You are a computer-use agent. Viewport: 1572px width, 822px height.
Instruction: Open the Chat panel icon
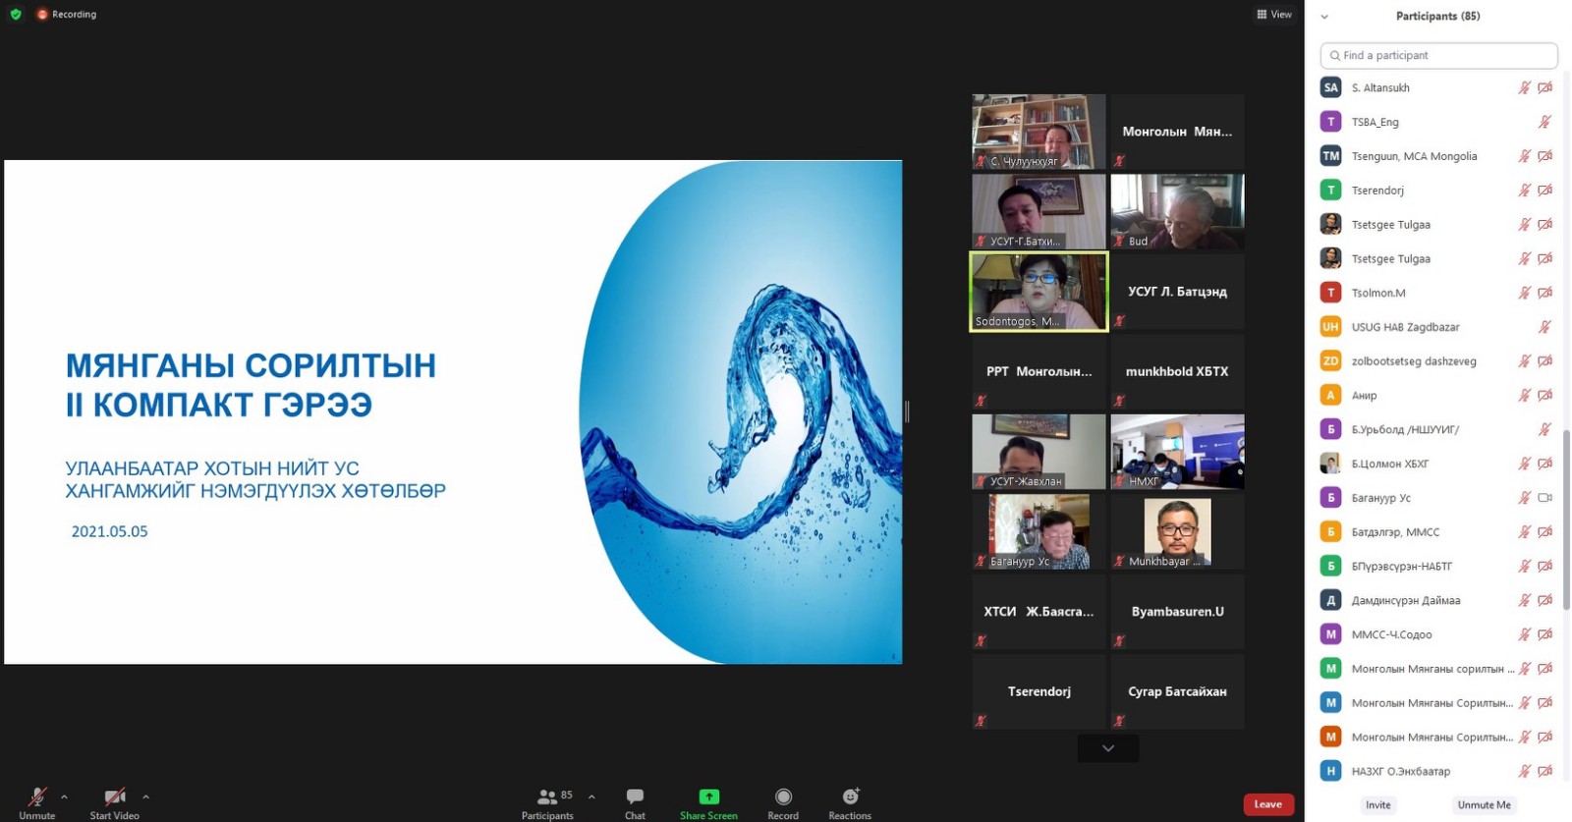point(635,796)
